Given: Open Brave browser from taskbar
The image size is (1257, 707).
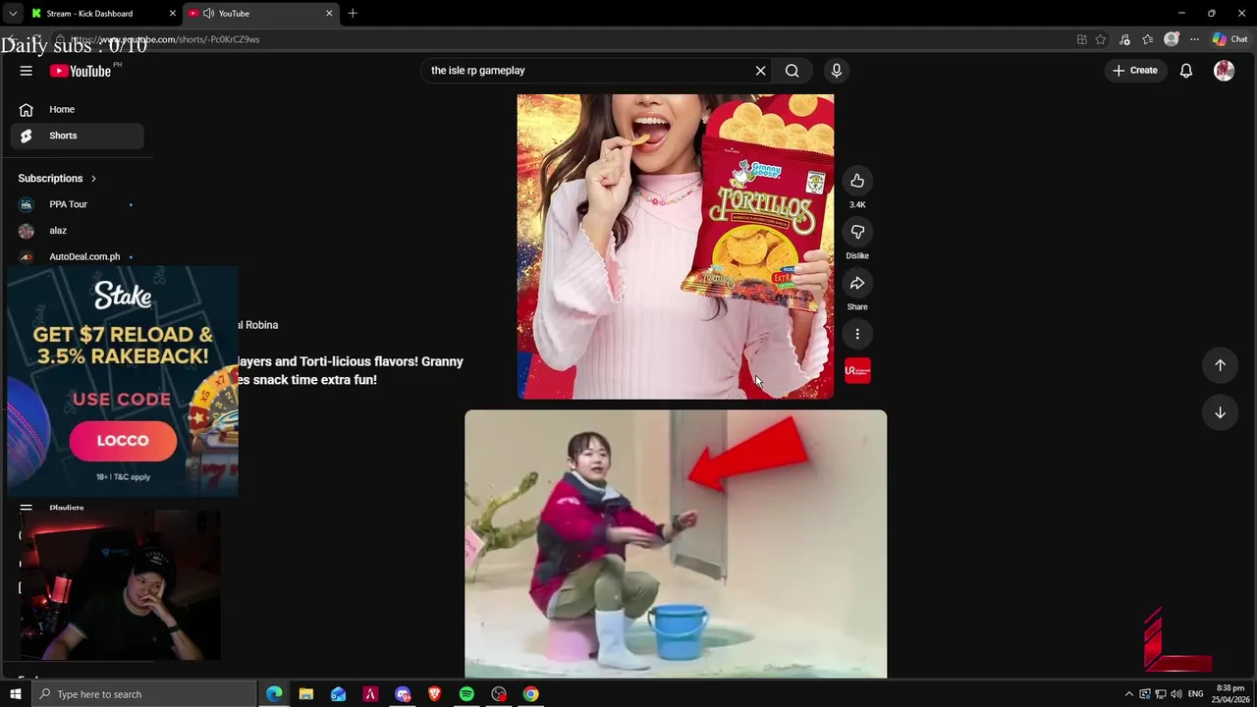Looking at the screenshot, I should point(434,694).
